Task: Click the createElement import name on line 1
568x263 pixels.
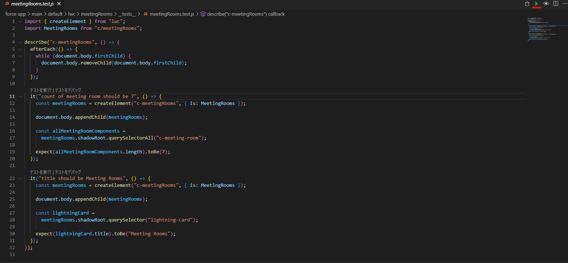Action: pos(68,21)
